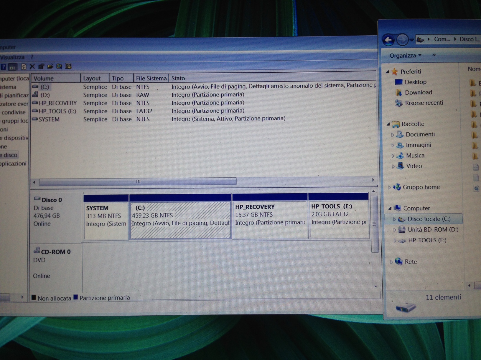Click the open folder toolbar icon
The height and width of the screenshot is (360, 481).
point(50,66)
